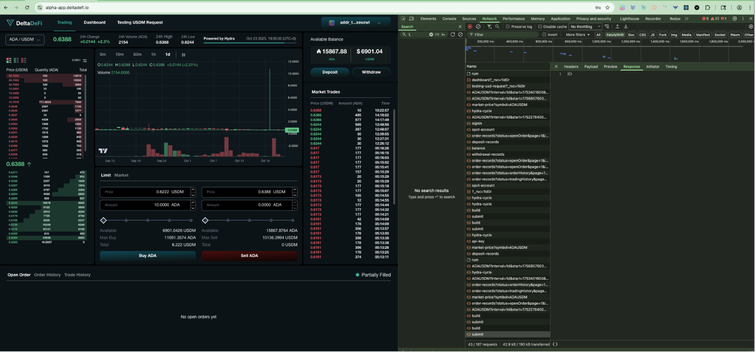The width and height of the screenshot is (755, 352).
Task: Expand the No throttling dropdown
Action: point(585,27)
